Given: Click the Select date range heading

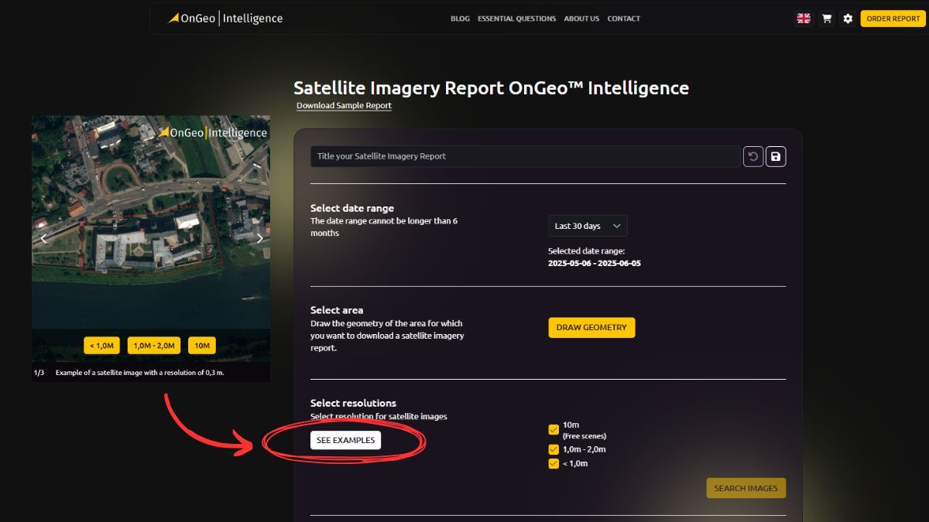Looking at the screenshot, I should [352, 208].
